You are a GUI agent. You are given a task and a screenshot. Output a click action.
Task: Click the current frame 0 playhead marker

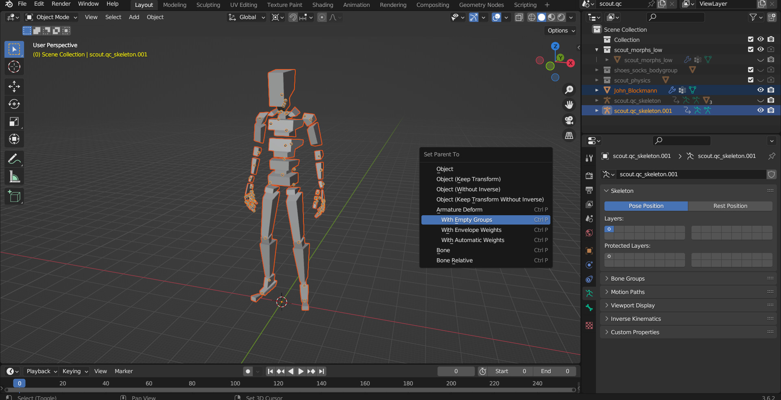pos(19,383)
